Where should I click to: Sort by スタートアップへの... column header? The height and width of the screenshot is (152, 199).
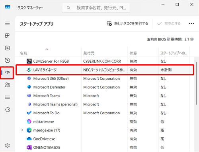pos(174,53)
